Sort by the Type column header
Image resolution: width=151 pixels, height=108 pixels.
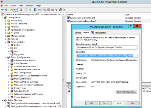137,14
